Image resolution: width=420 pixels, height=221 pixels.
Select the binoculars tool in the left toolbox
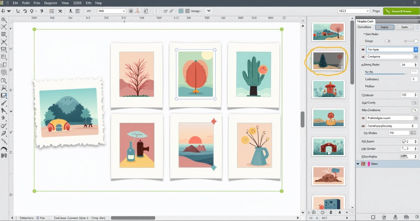pos(4,156)
